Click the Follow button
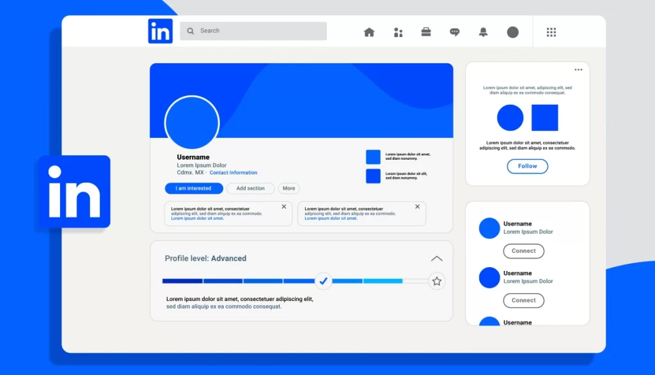 tap(527, 166)
